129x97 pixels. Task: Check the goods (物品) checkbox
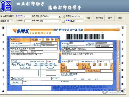(x=27, y=64)
